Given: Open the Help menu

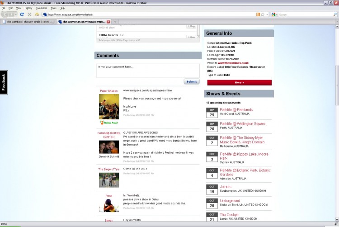Looking at the screenshot, I should click(62, 8).
